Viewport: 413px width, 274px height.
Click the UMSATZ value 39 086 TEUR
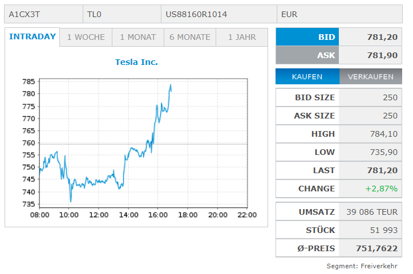(x=371, y=212)
